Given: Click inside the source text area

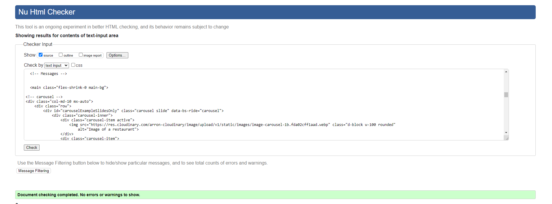Looking at the screenshot, I should (264, 104).
